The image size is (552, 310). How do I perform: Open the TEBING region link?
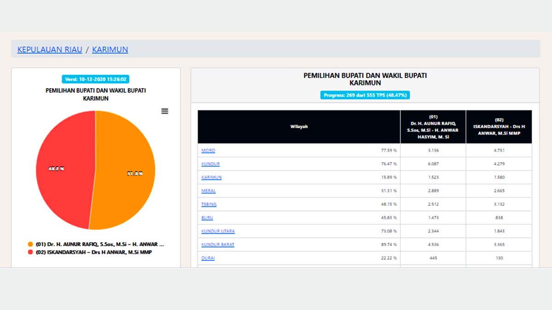click(209, 204)
